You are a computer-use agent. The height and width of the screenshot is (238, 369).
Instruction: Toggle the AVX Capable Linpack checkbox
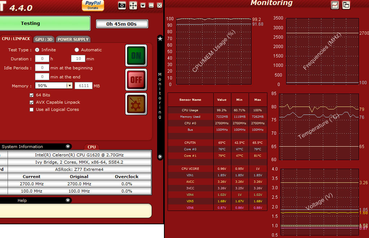click(32, 102)
